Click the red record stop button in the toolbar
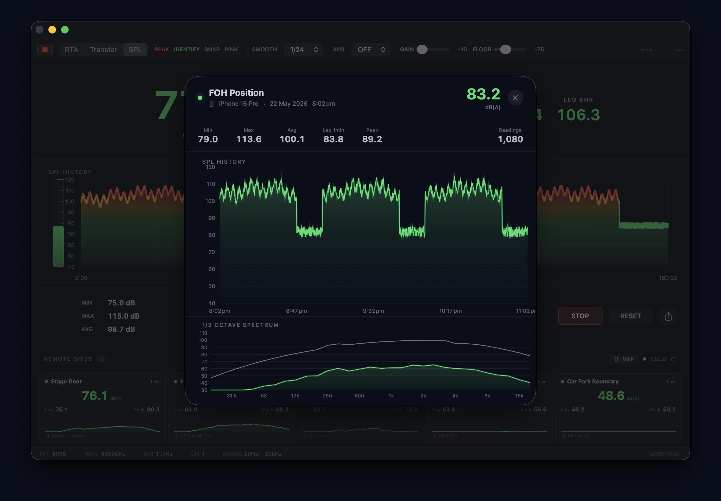Screen dimensions: 721x501 pos(45,50)
